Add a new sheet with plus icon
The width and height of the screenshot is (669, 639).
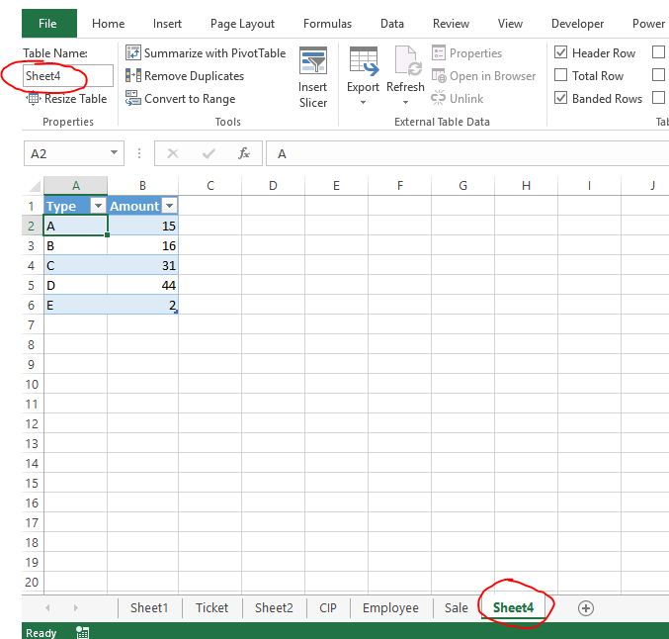pos(585,608)
